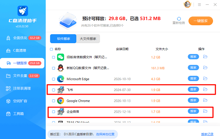Open folder icon for 新版QQ数据文件
The height and width of the screenshot is (139, 220).
205,67
